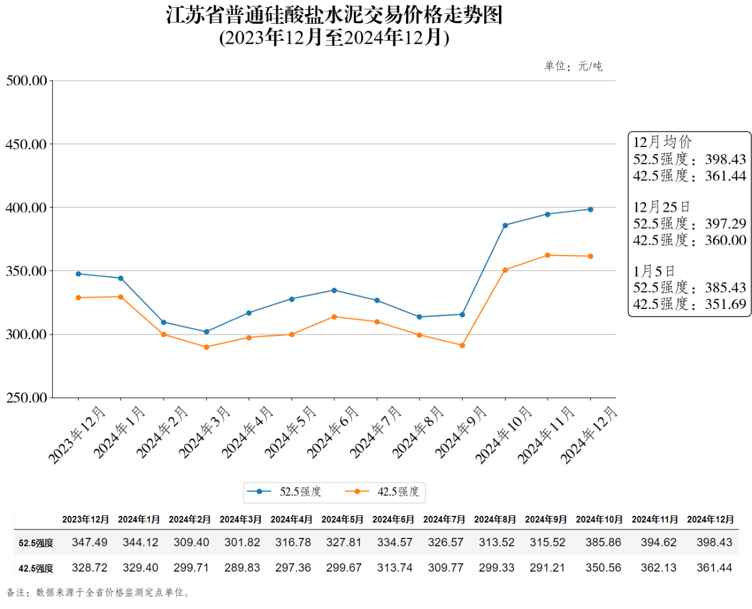Viewport: 752px width, 609px height.
Task: Click the chart title 江苏省普通硅酸盐水泥交易价格走势图
Action: (x=334, y=15)
